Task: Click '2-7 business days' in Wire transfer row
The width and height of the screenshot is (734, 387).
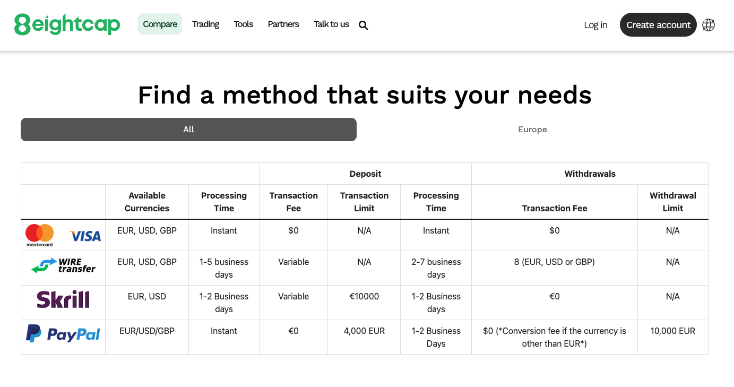Action: click(436, 268)
